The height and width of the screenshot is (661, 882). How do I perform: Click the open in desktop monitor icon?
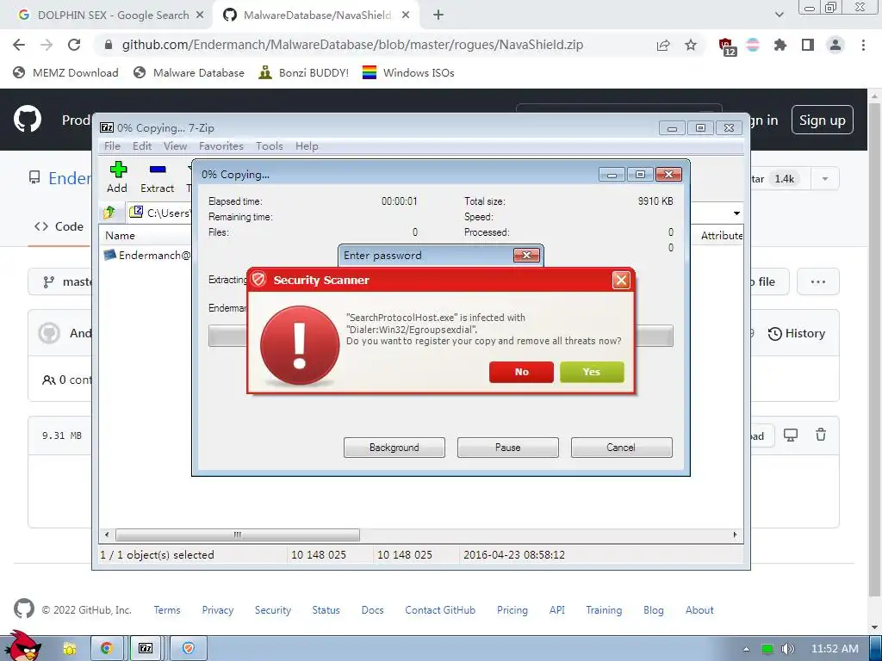pyautogui.click(x=791, y=435)
